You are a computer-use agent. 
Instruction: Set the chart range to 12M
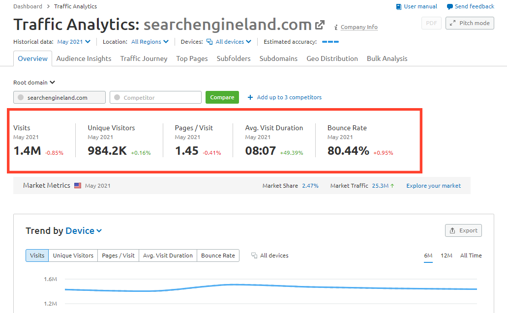pos(446,256)
